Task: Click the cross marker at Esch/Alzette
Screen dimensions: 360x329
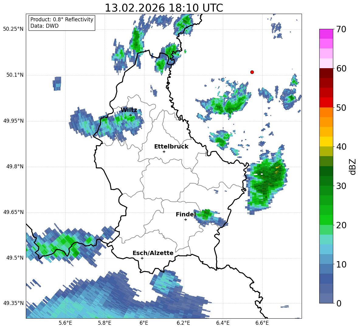Action: (142, 258)
